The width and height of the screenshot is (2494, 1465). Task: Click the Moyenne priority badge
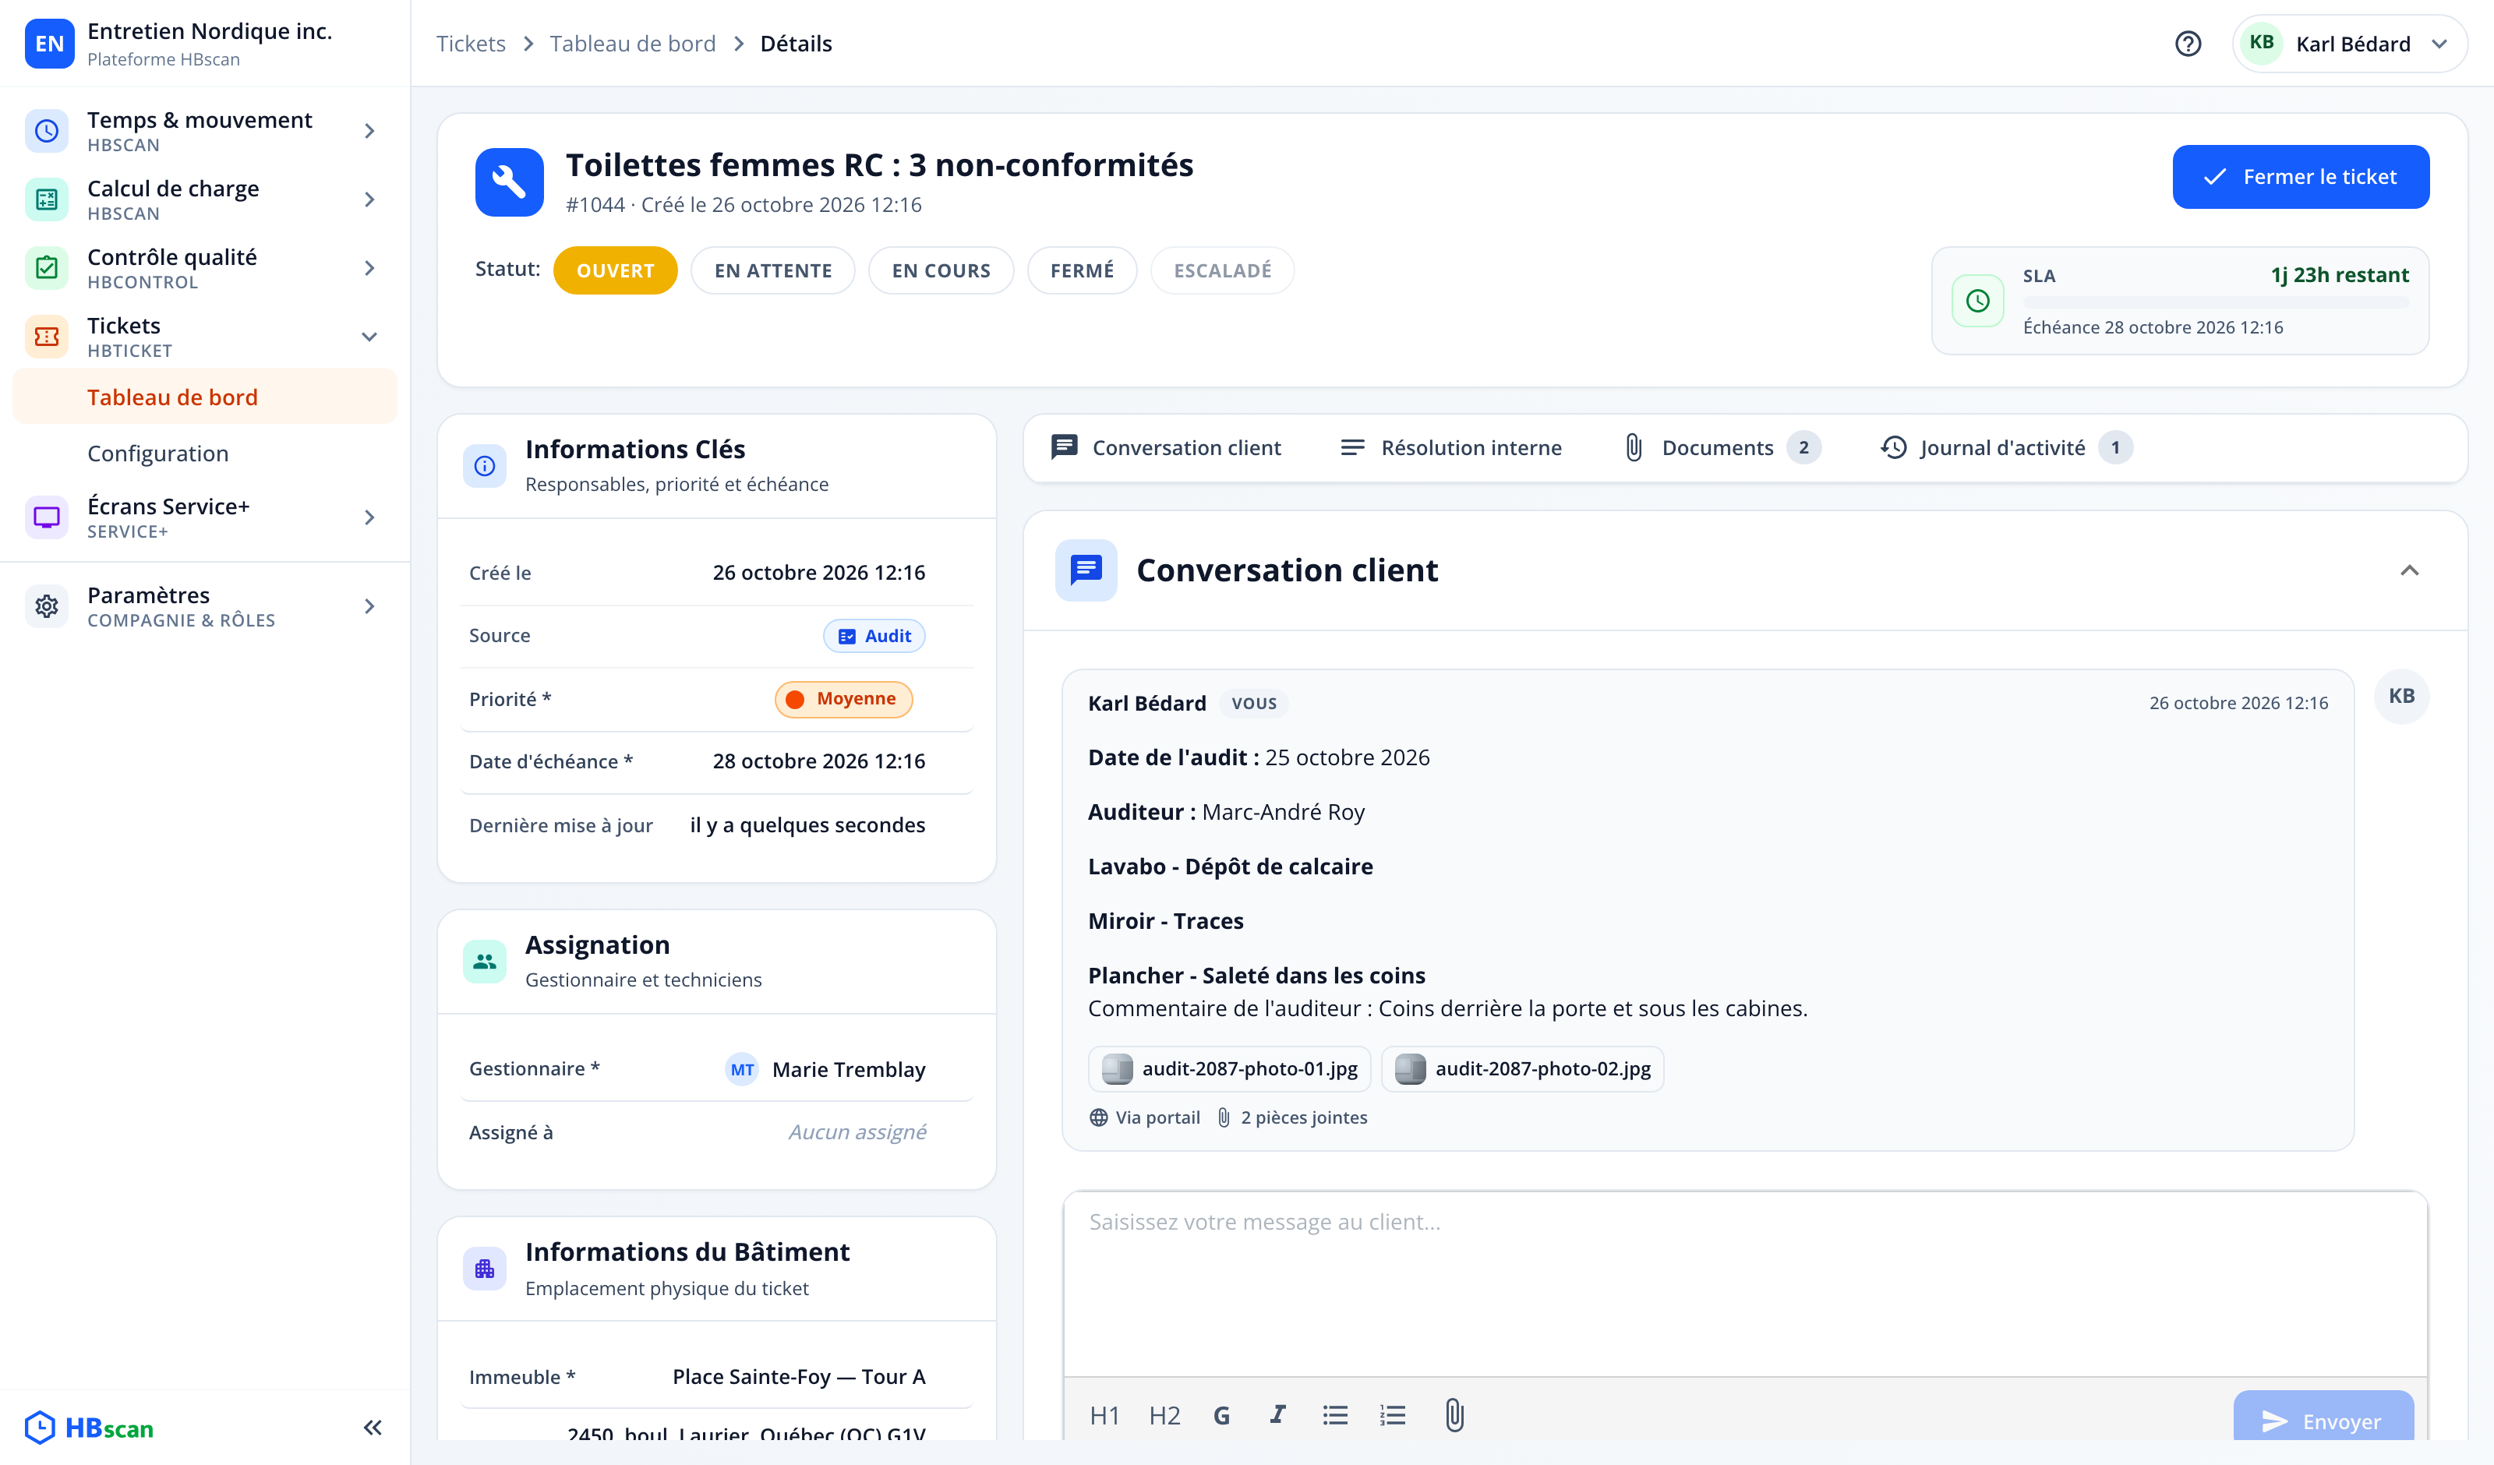[x=843, y=699]
